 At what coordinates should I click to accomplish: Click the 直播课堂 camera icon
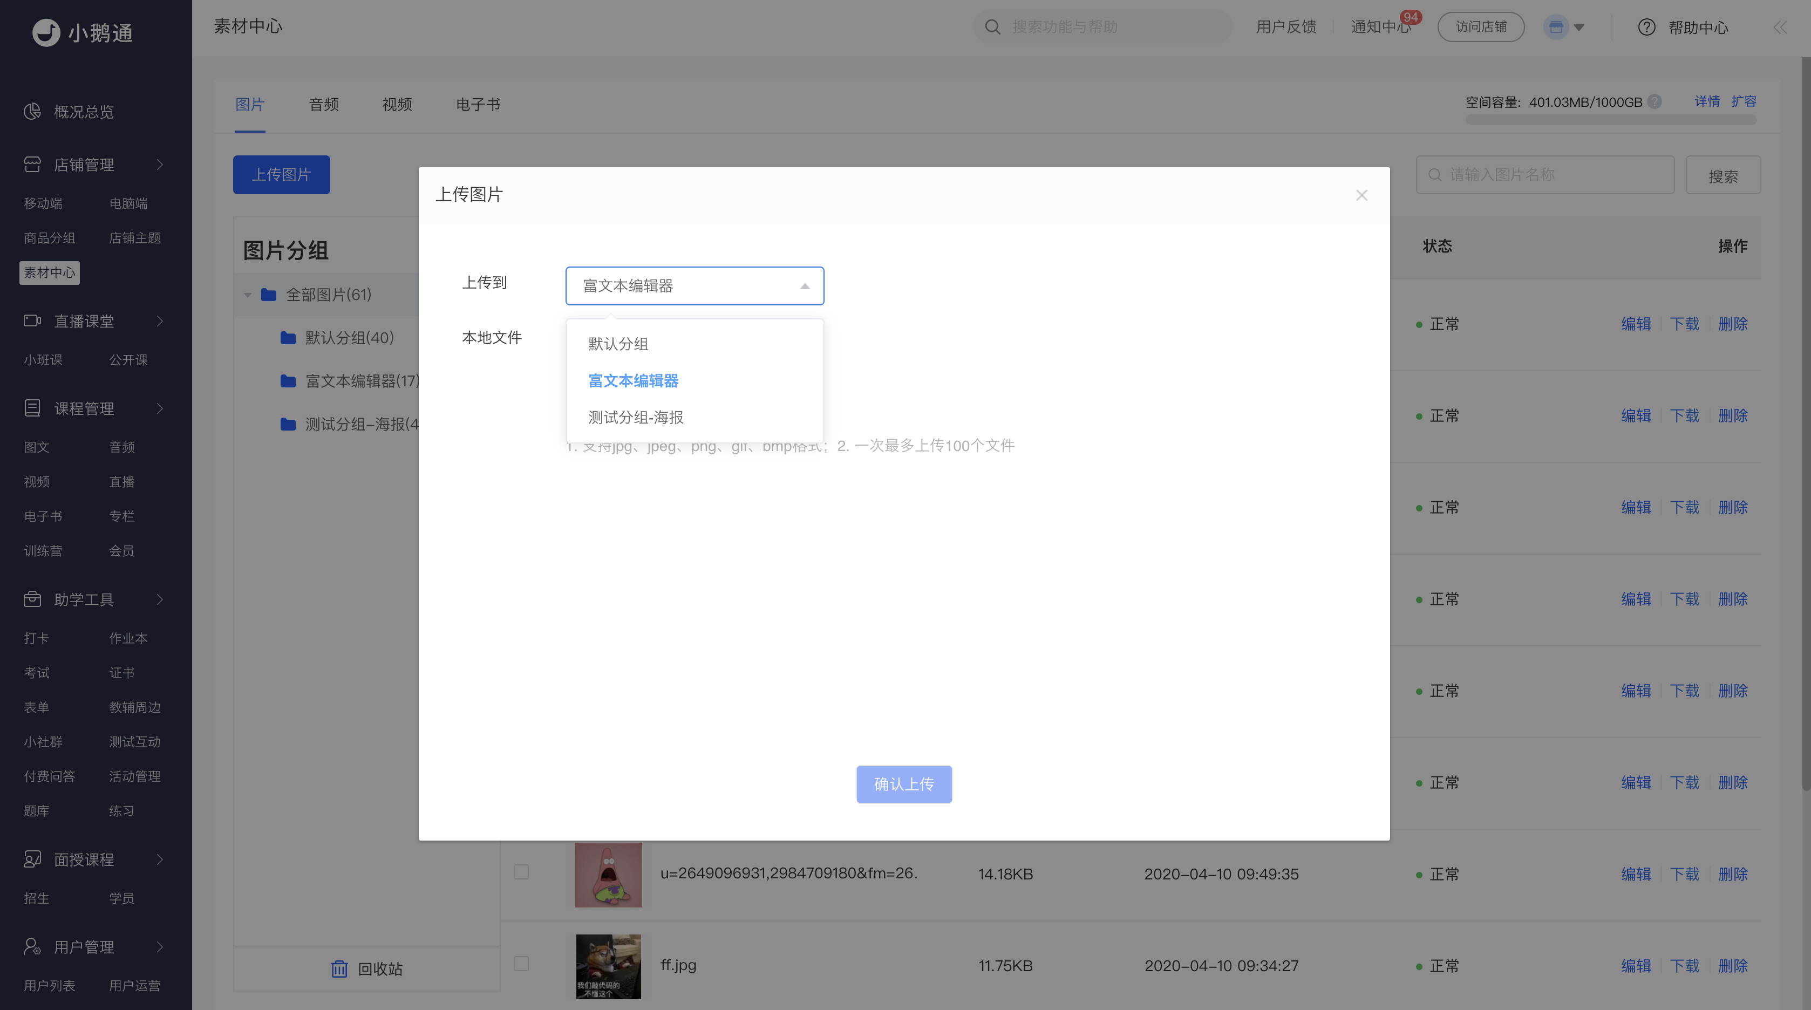point(32,321)
